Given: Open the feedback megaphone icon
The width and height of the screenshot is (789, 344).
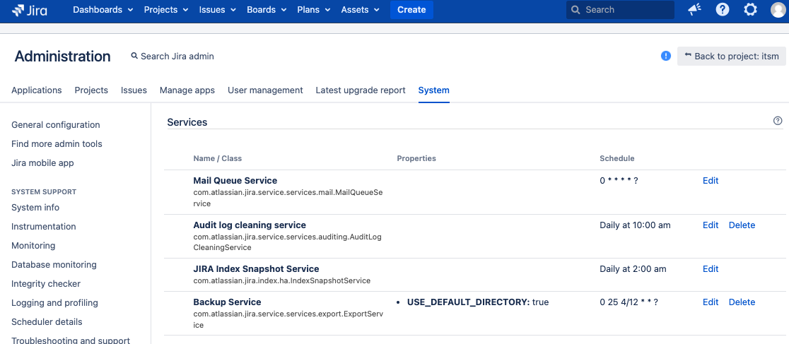Looking at the screenshot, I should pos(695,10).
